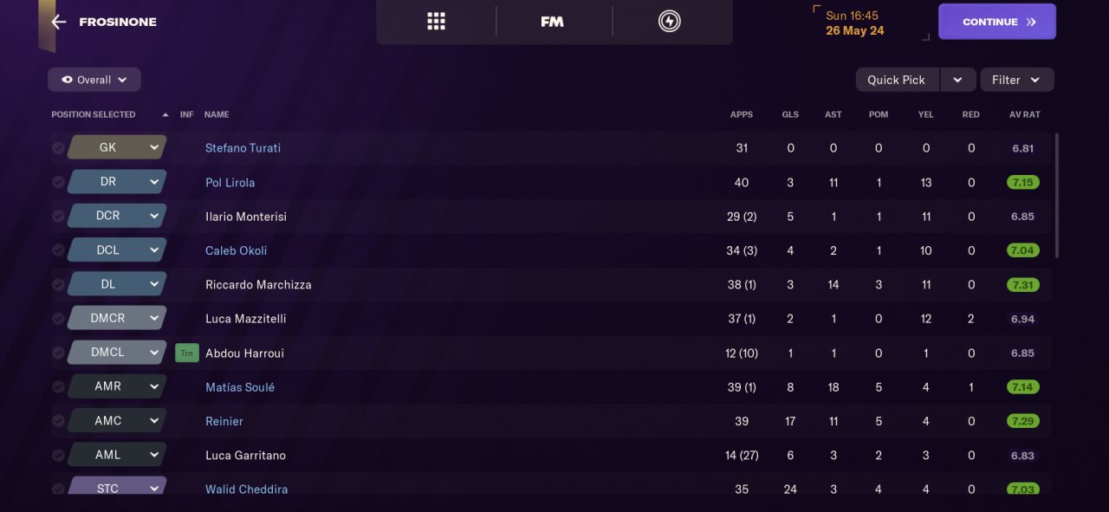This screenshot has width=1109, height=512.
Task: Click the FM logo icon
Action: click(552, 22)
